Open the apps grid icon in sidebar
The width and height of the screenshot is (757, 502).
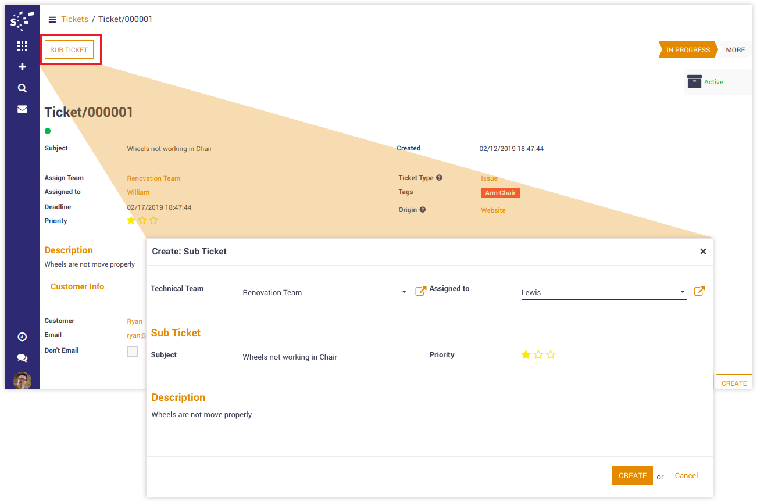point(22,46)
